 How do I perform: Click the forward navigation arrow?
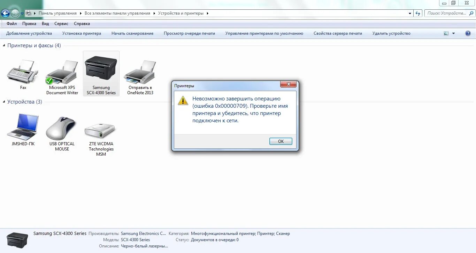point(15,13)
